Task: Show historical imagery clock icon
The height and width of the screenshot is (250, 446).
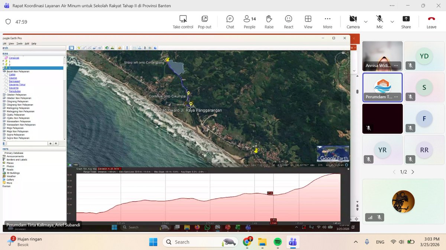Action: coord(107,48)
